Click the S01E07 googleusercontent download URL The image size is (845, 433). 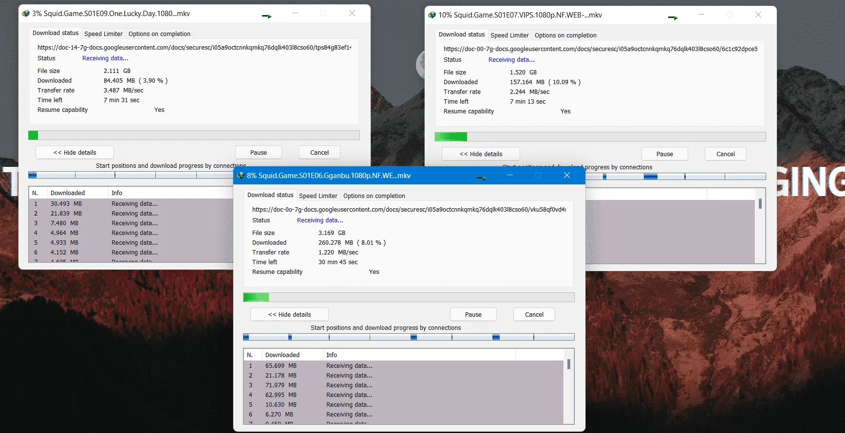[601, 49]
